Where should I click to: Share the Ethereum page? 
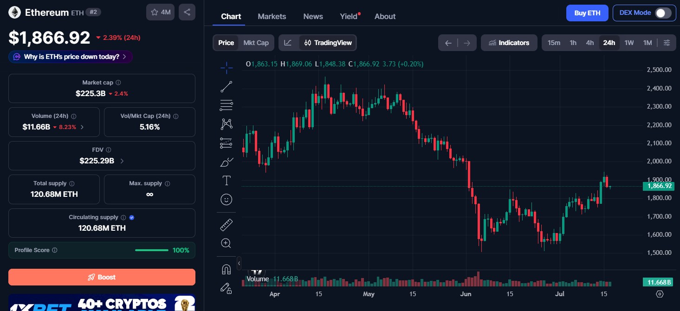187,12
